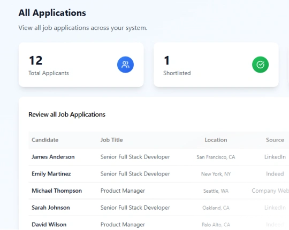The width and height of the screenshot is (289, 230).
Task: Click the Palo Alto, CA location cell
Action: click(216, 225)
